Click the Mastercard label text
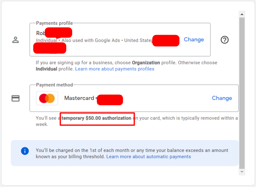Viewport: 256px width, 187px height. pos(79,98)
